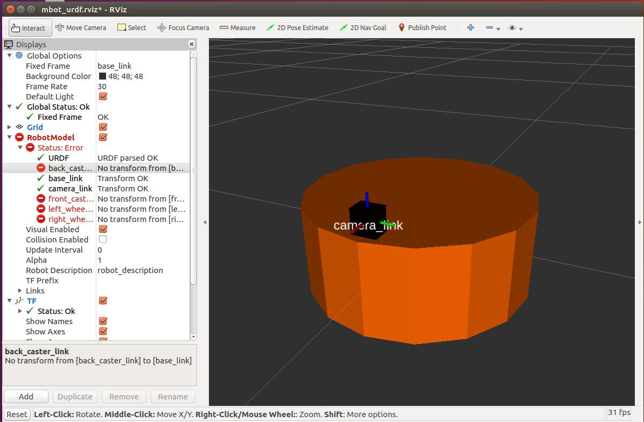Activate the Publish Point tool

click(422, 27)
